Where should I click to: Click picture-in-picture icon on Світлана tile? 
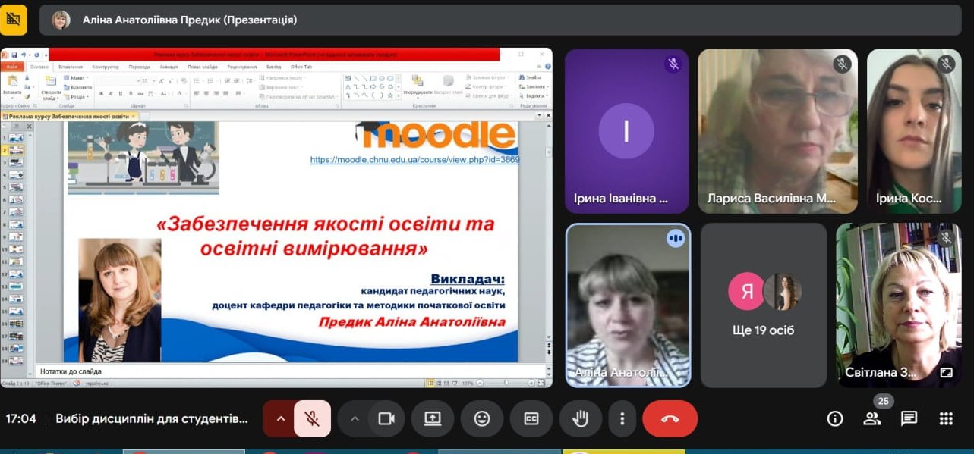coord(946,372)
